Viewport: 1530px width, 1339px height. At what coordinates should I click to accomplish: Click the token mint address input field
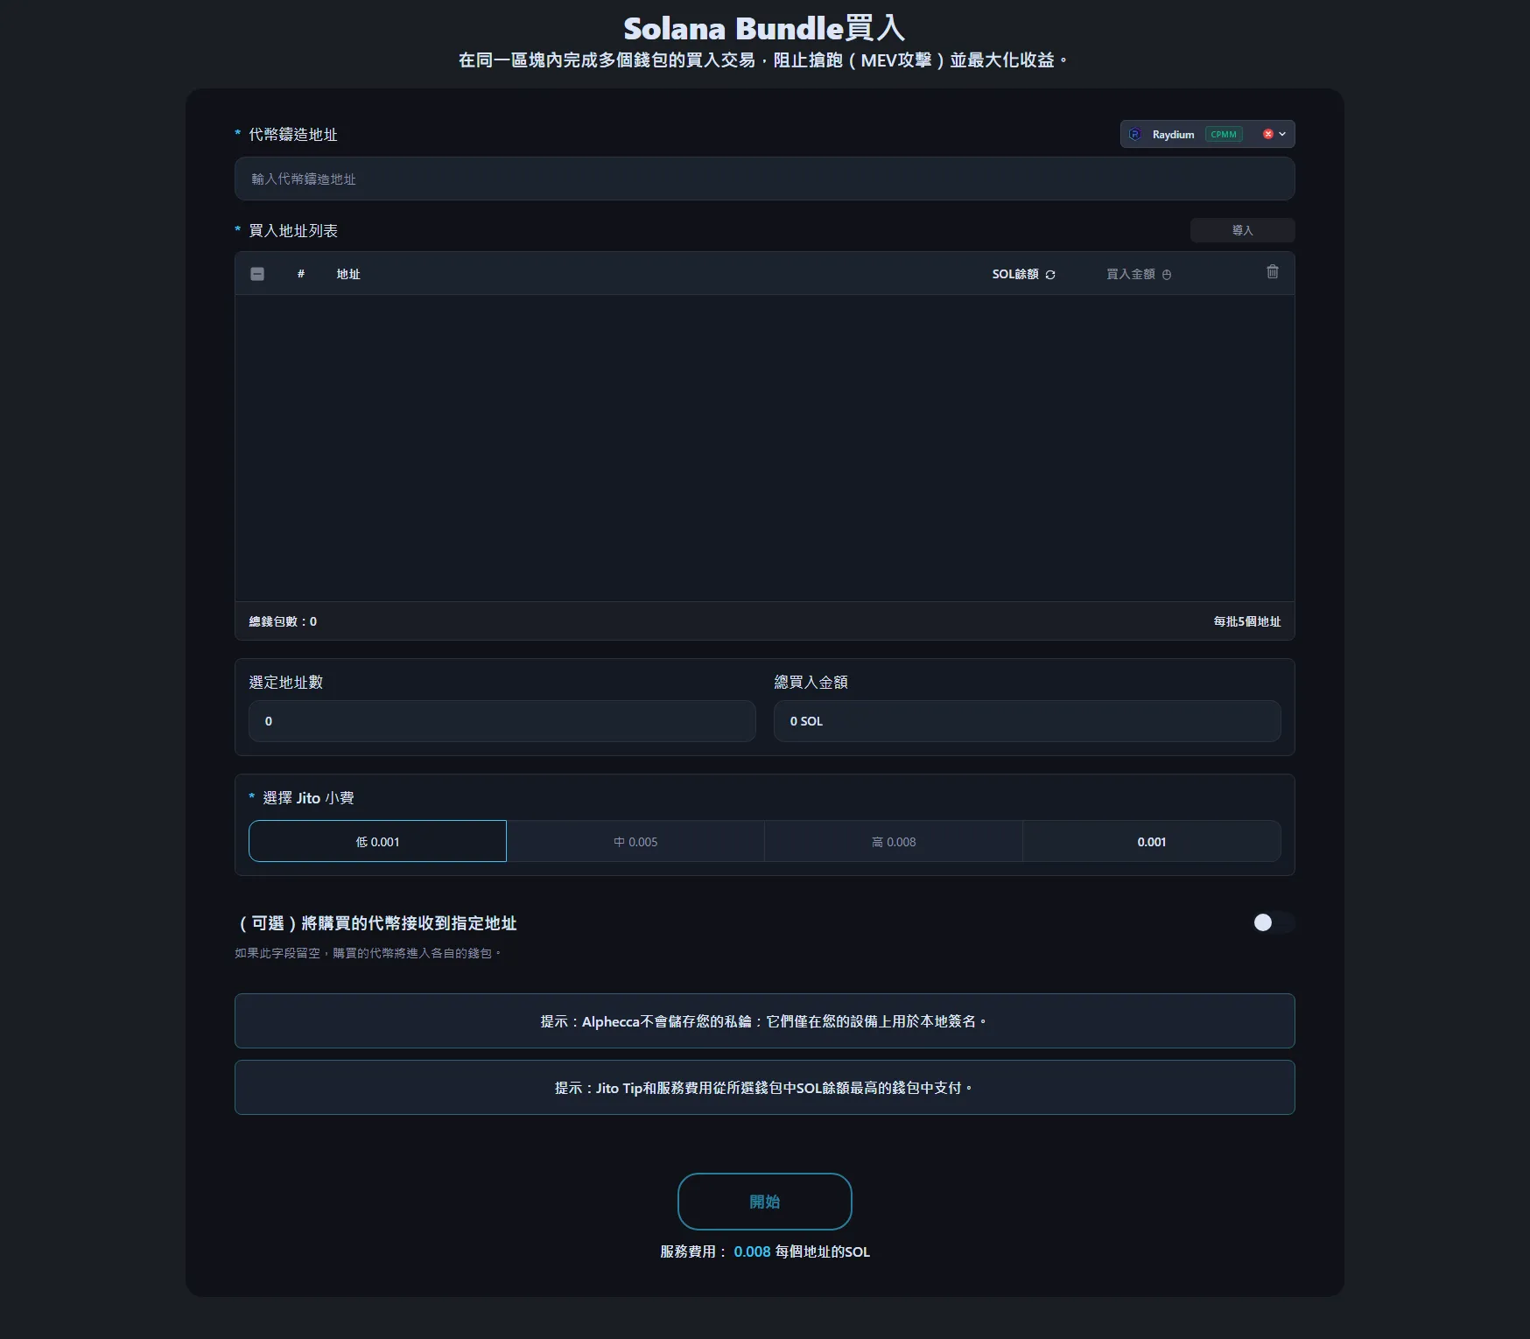764,179
